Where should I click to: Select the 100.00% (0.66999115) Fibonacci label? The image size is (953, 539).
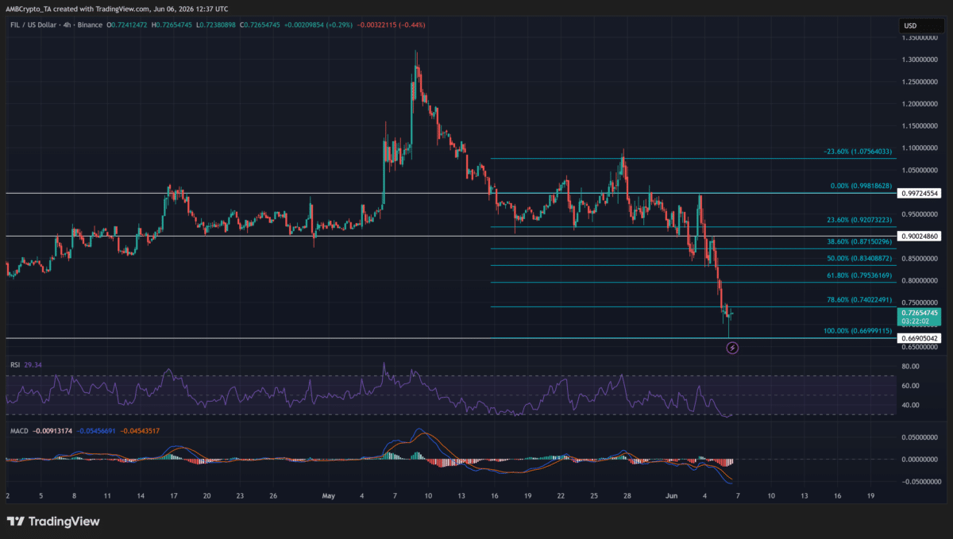pos(858,331)
